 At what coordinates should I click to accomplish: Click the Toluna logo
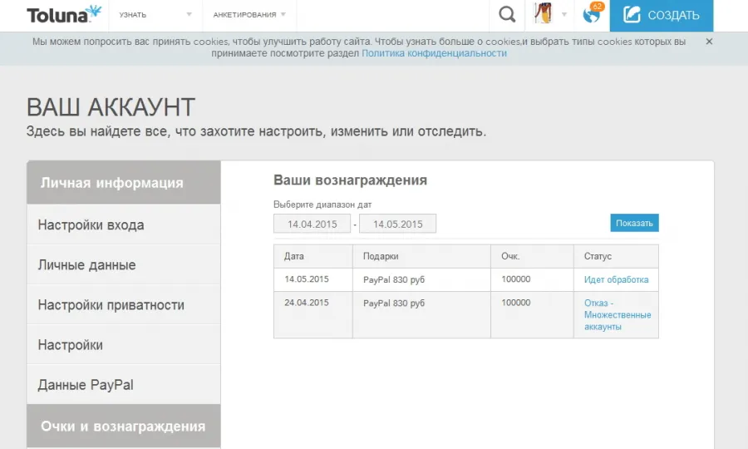[x=64, y=15]
